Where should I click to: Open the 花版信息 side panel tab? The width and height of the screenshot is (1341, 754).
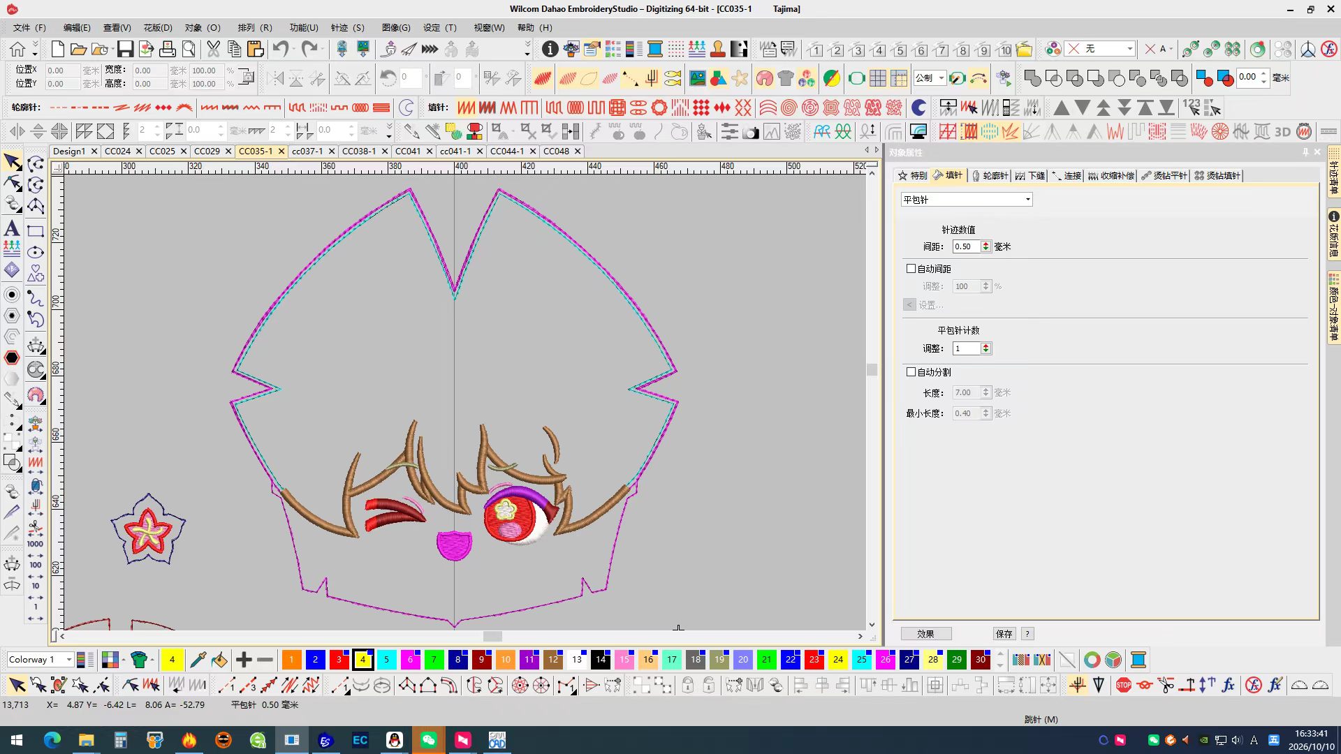tap(1333, 234)
